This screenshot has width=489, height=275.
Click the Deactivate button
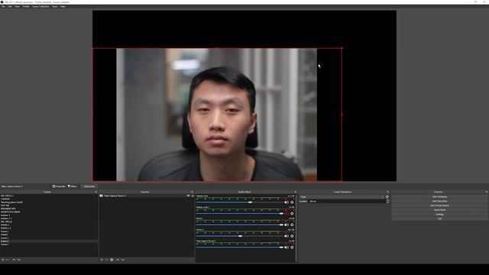pyautogui.click(x=89, y=186)
